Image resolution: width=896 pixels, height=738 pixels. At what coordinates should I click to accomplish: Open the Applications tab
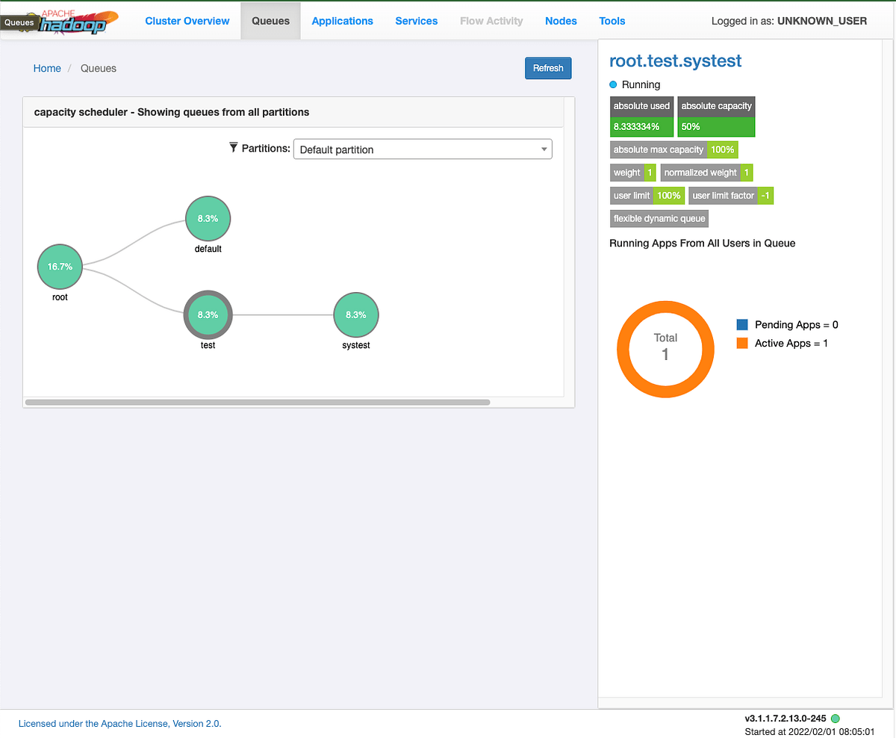coord(342,21)
